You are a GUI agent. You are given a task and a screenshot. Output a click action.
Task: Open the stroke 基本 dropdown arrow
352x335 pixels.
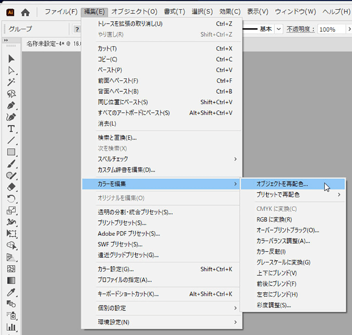point(278,29)
